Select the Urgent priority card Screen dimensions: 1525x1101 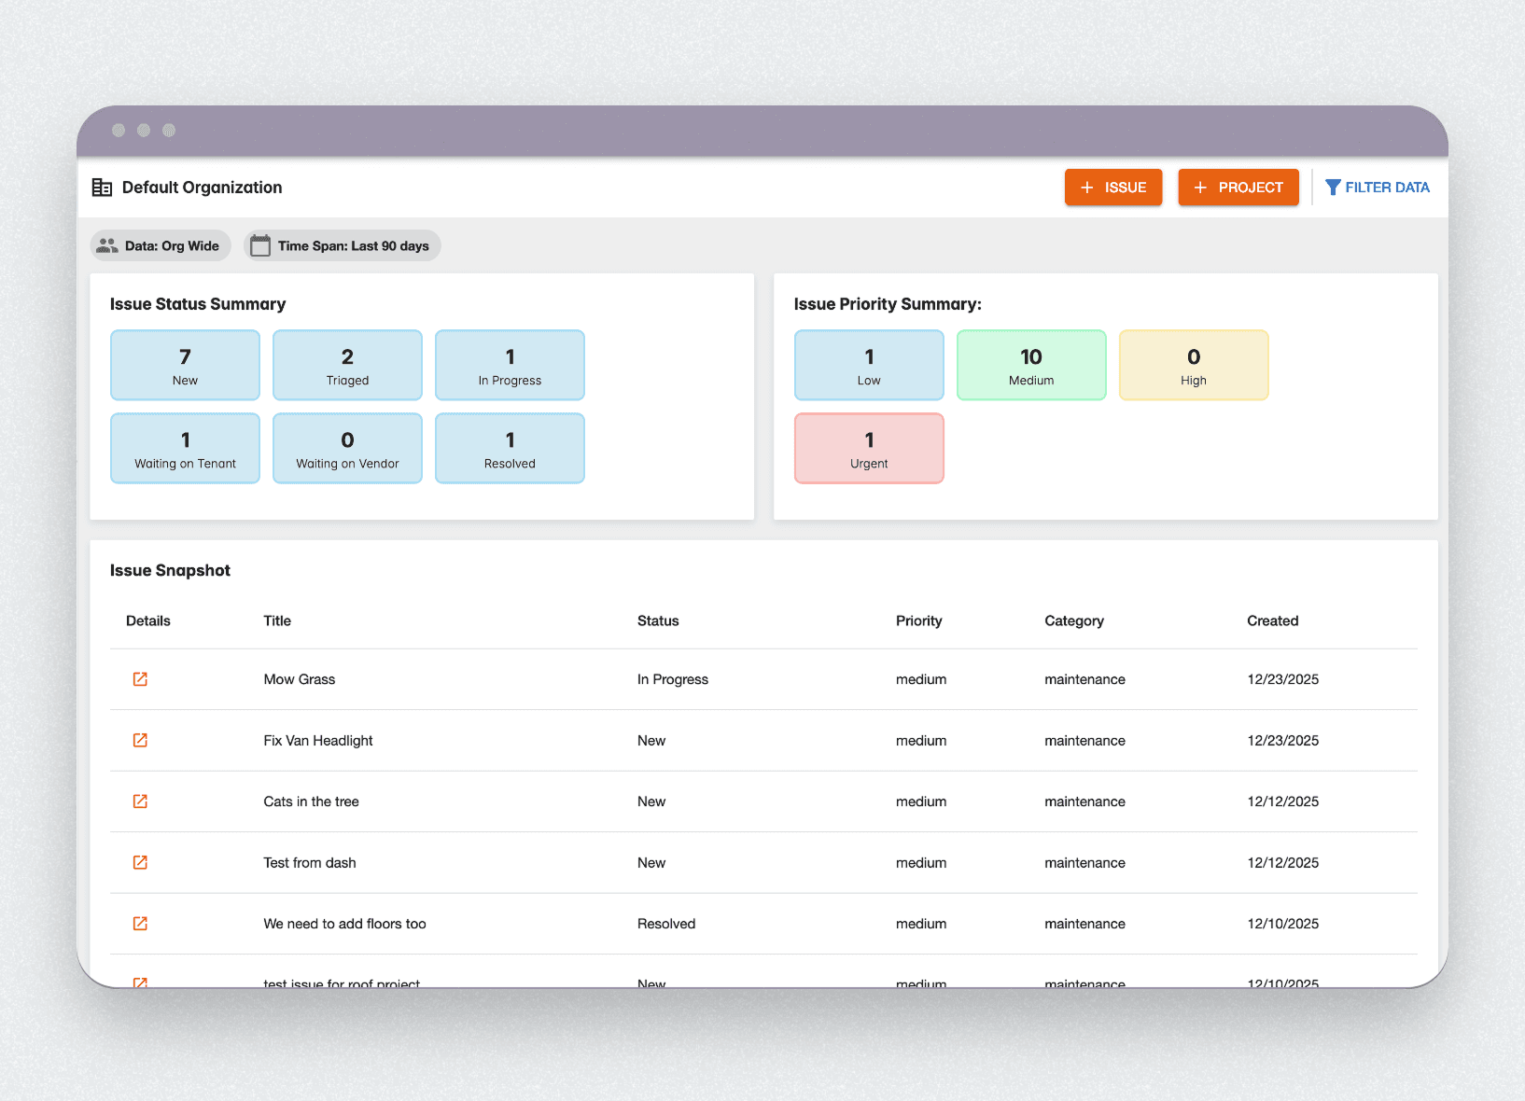[868, 448]
